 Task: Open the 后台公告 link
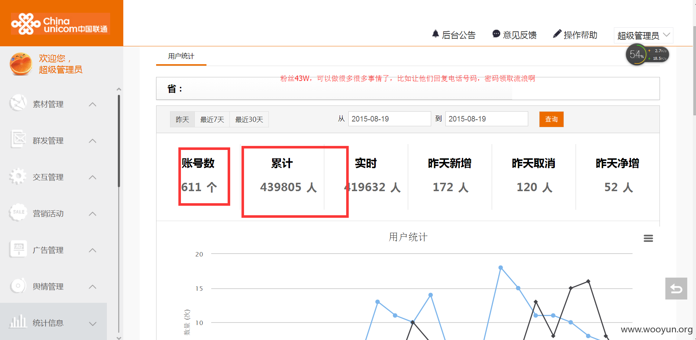click(459, 35)
